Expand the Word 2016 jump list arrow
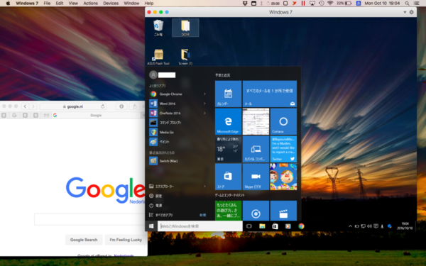The image size is (426, 266). point(204,104)
